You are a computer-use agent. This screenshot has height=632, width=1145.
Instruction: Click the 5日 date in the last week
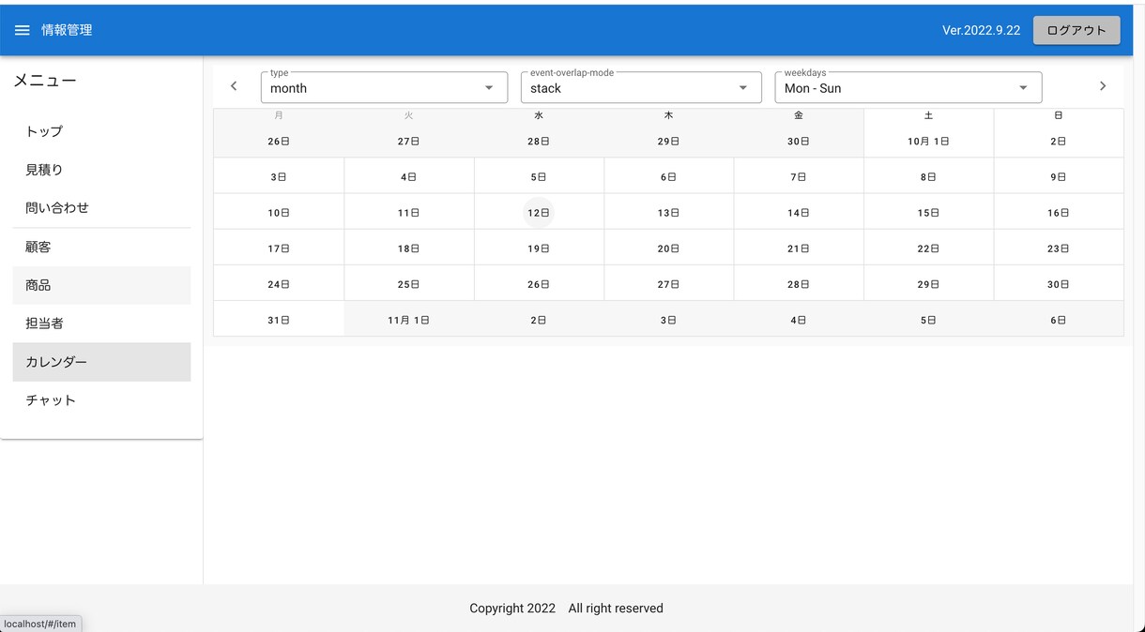point(928,320)
